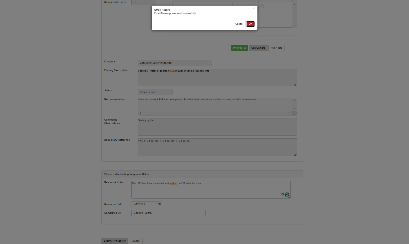
Task: Click Submit To Inspector button
Action: (115, 241)
